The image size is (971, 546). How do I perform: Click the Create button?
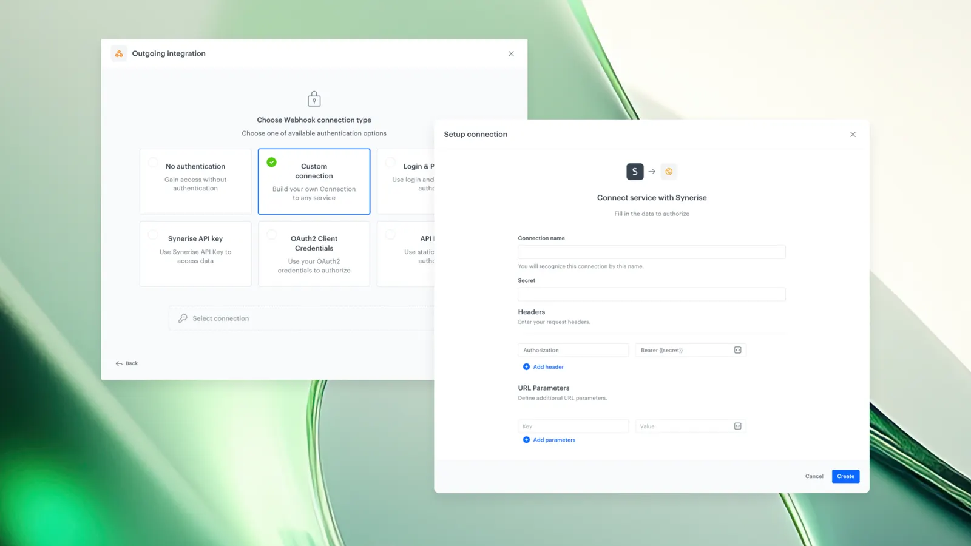[845, 476]
